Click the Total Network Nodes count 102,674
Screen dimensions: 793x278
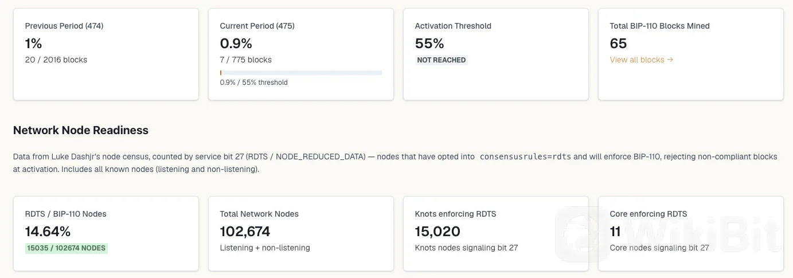[x=245, y=232]
